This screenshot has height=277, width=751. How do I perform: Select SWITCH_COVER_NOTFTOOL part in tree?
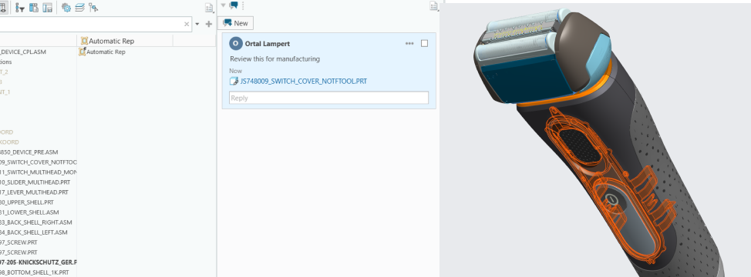click(x=39, y=162)
